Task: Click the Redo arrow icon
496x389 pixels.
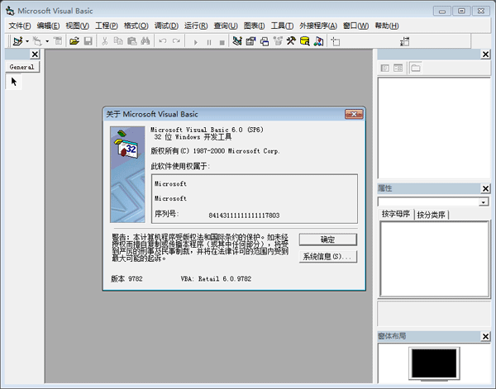Action: click(176, 41)
